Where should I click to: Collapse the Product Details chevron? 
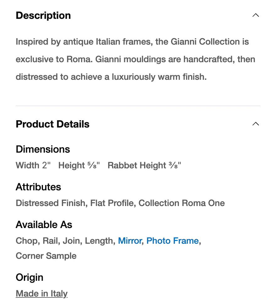[256, 124]
